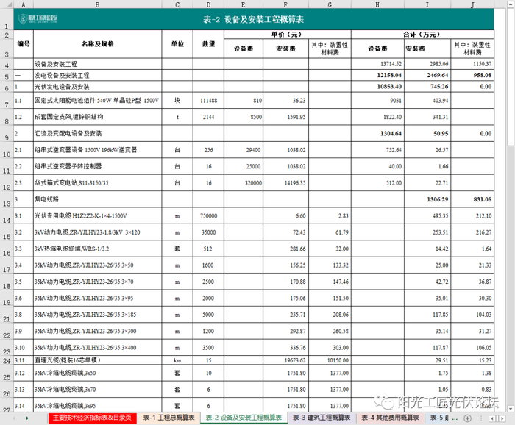Click the 12158.04 subtotal cell

[377, 75]
